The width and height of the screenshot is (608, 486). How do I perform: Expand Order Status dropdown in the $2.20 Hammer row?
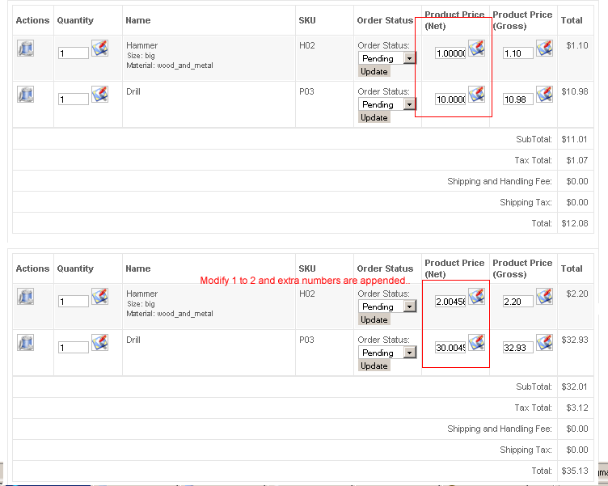click(x=410, y=306)
